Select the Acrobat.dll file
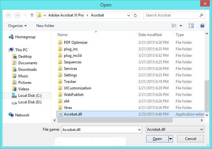Image resolution: width=212 pixels, height=149 pixels. coord(130,114)
